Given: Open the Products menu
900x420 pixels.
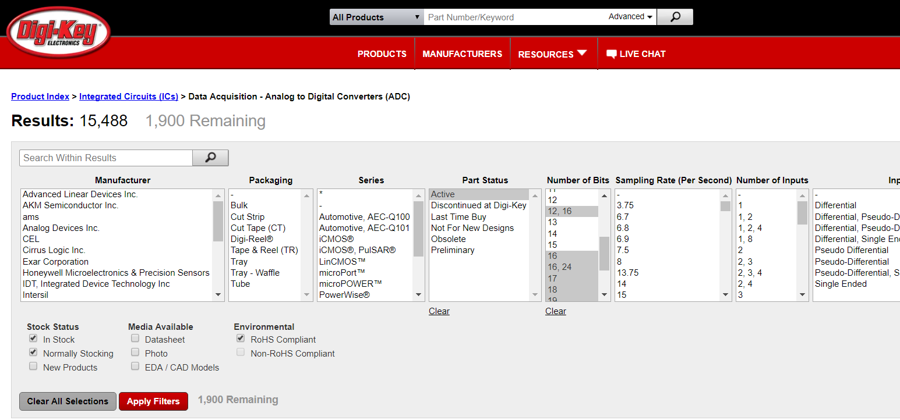Looking at the screenshot, I should click(x=382, y=54).
